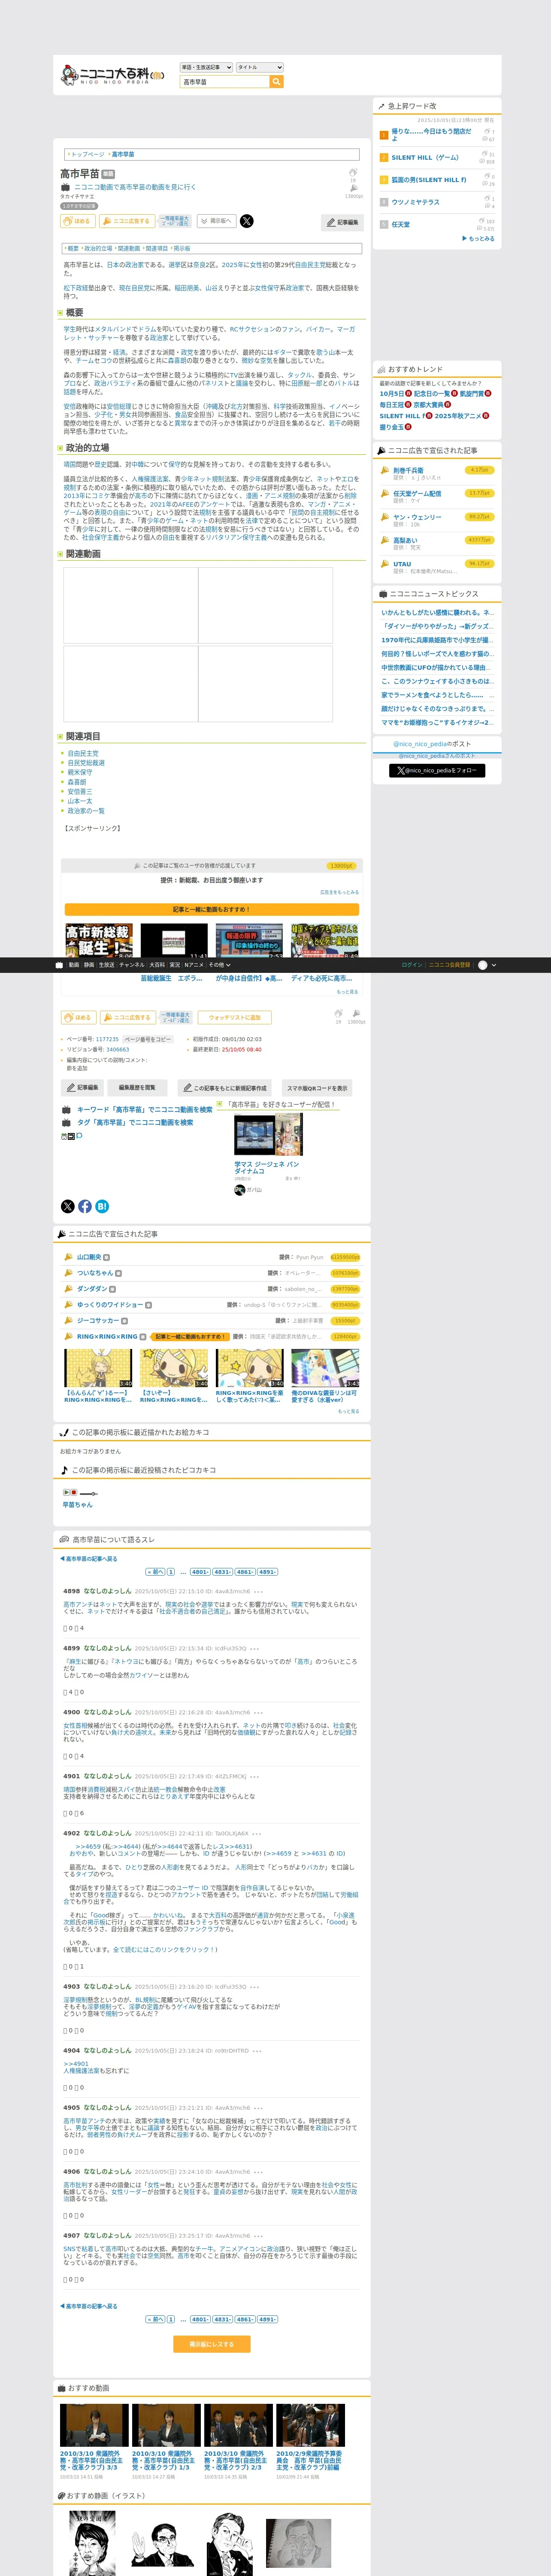
Task: Click the Nico Nico Pedia logo
Action: 112,75
